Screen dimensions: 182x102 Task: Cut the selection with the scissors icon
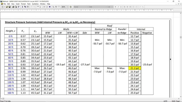pos(22,7)
